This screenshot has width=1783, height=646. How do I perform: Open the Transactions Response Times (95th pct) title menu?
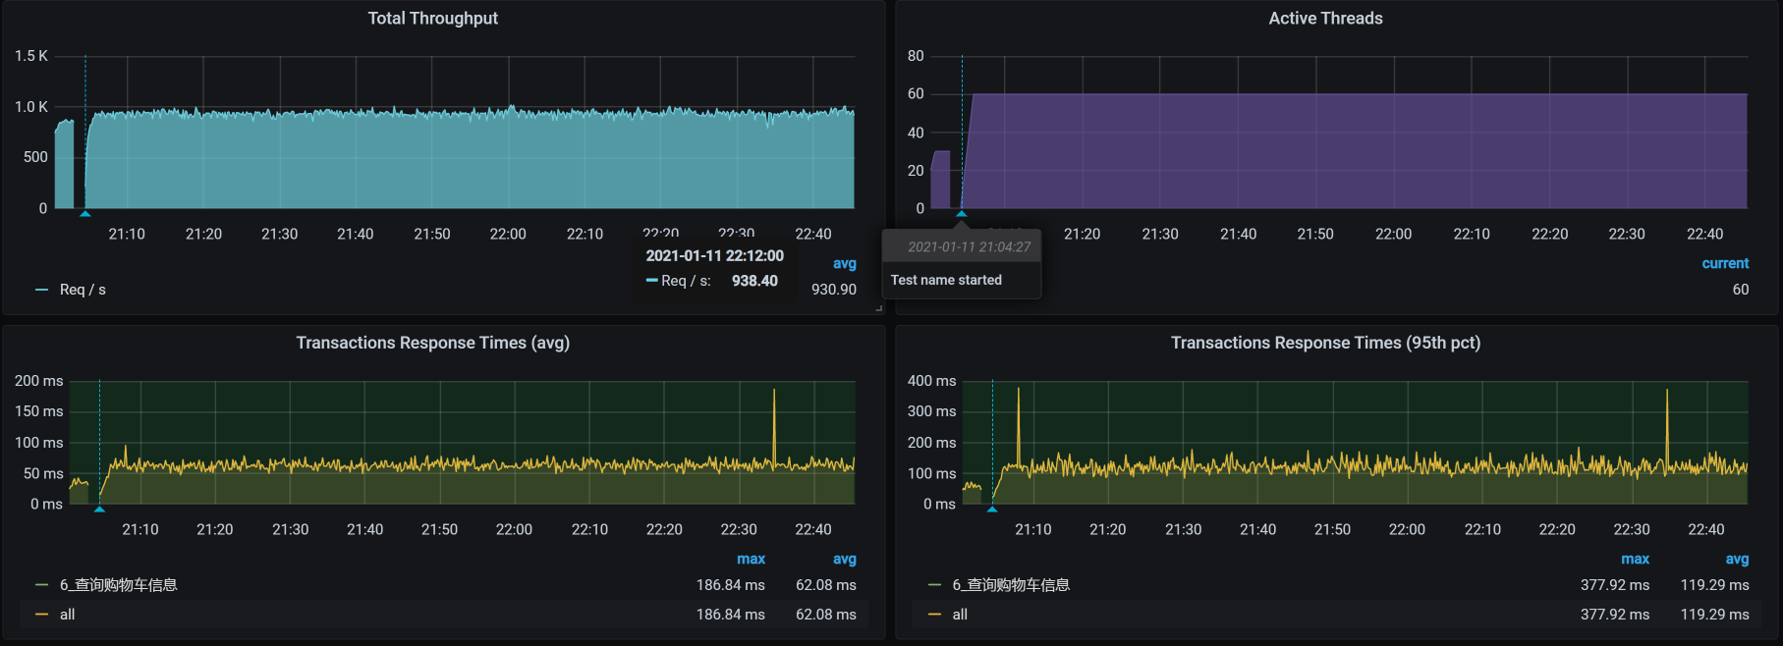[1325, 343]
